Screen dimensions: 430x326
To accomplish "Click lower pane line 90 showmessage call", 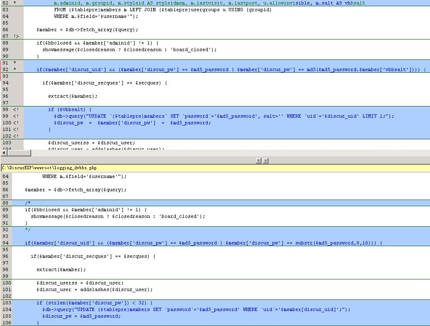I will (118, 216).
